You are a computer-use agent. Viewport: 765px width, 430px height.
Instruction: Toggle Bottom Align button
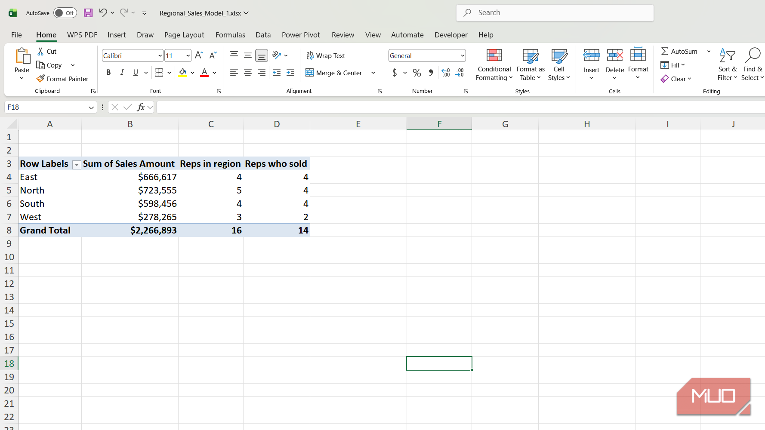[262, 55]
